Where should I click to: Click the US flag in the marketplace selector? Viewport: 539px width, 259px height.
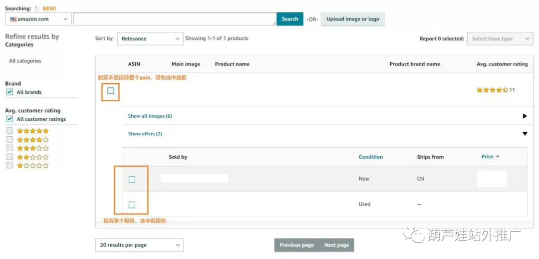click(13, 19)
